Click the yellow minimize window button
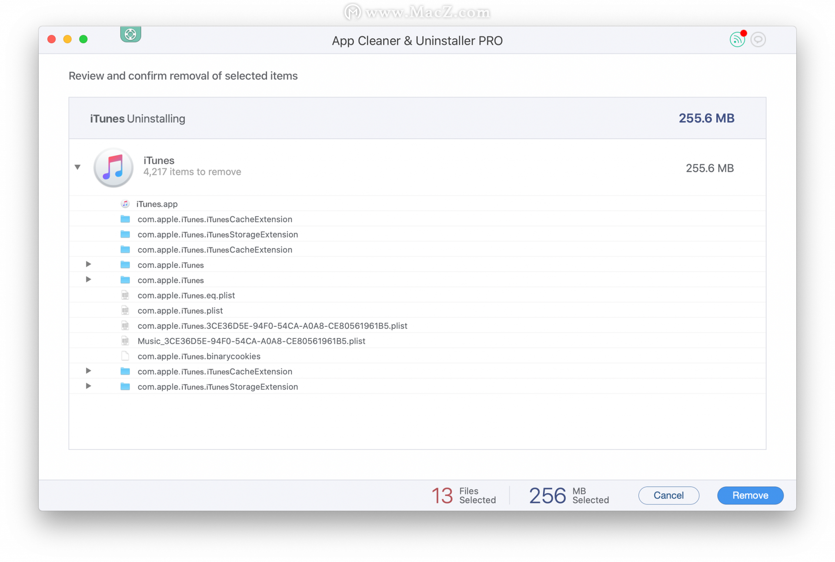 pyautogui.click(x=67, y=39)
